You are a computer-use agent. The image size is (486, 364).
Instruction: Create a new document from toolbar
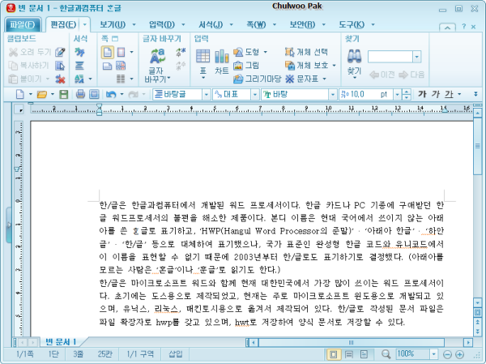[19, 94]
